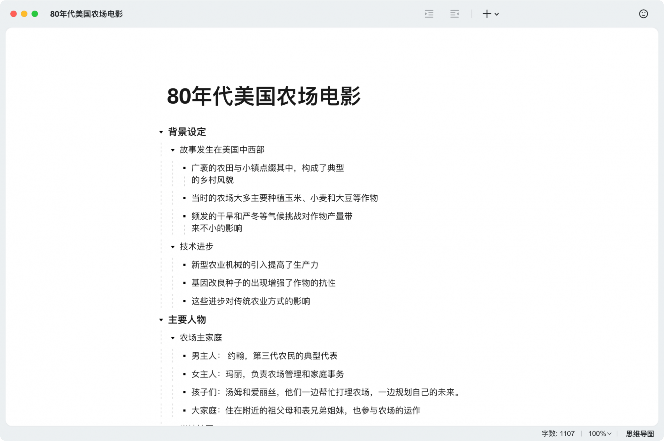Collapse the 背景设定 section

coord(161,132)
